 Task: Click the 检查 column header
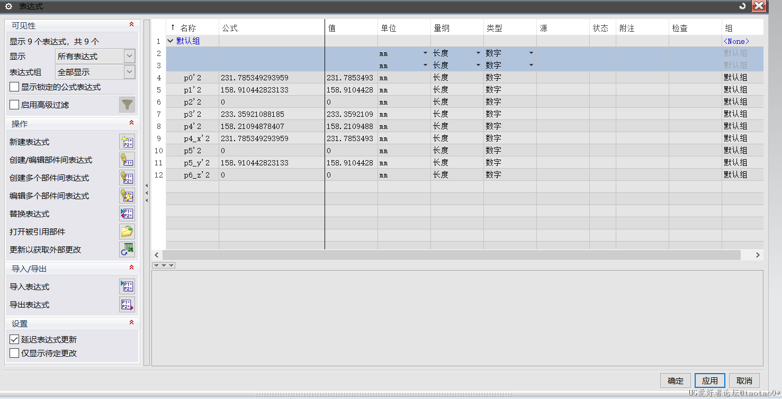click(x=695, y=28)
